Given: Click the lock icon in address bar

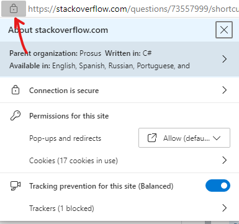Looking at the screenshot, I should 14,9.
